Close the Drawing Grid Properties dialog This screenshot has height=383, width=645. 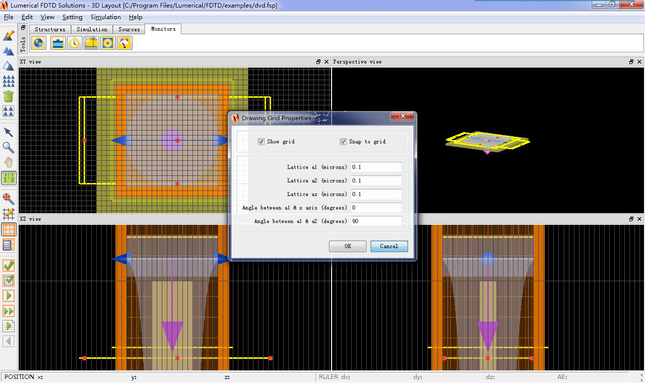402,116
